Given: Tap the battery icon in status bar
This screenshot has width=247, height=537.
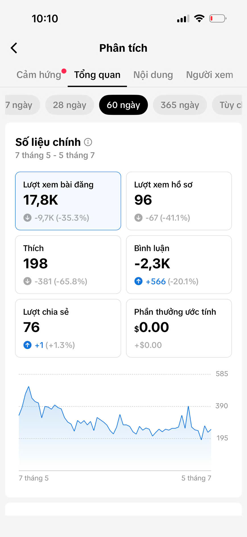Looking at the screenshot, I should (218, 19).
